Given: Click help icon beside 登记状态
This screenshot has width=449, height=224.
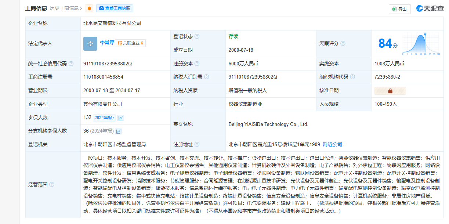Looking at the screenshot, I should [x=197, y=36].
